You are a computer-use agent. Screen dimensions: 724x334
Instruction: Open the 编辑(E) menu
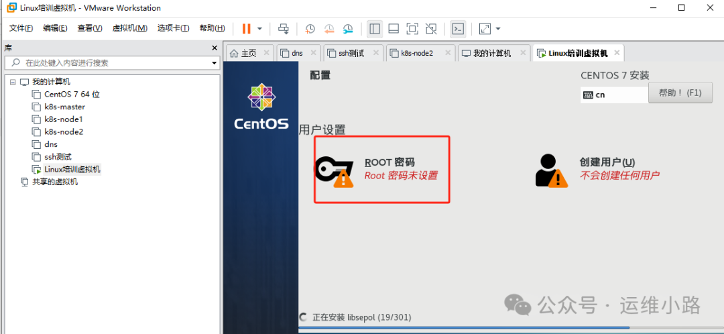[x=56, y=28]
